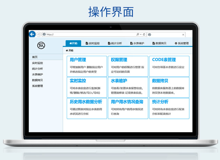The width and height of the screenshot is (220, 160).
Task: Open the address bar dropdown arrow
Action: (x=141, y=35)
